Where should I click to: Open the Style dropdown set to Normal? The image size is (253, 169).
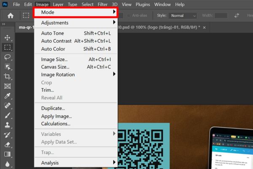(183, 16)
